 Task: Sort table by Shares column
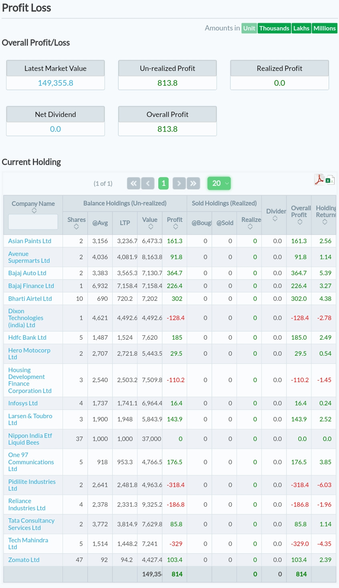click(76, 227)
